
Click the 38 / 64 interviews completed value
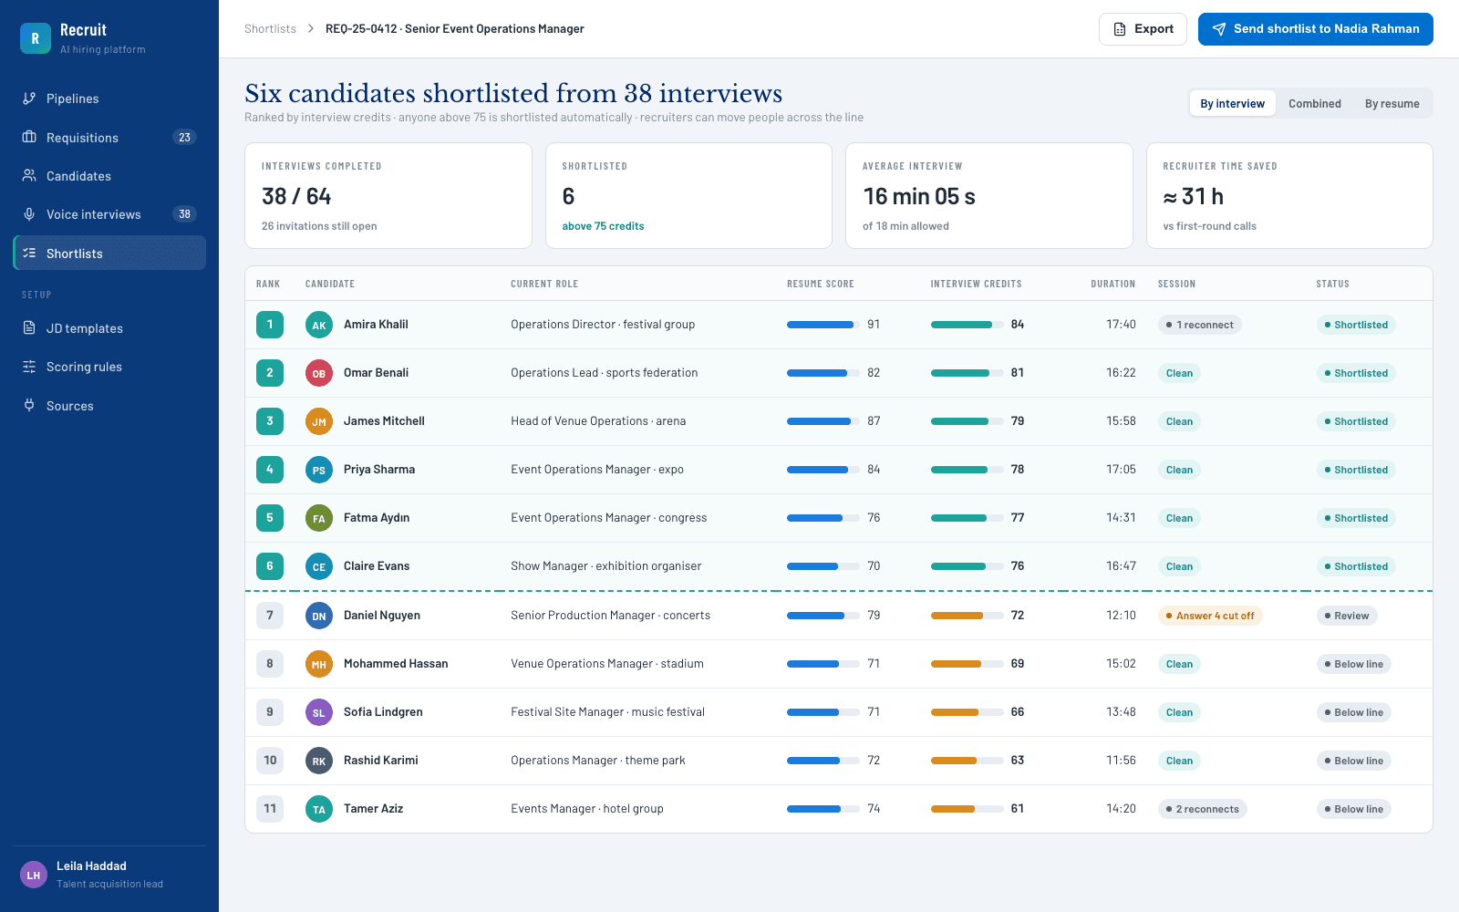[x=296, y=196]
